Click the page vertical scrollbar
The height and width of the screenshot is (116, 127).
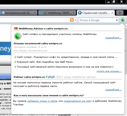click(x=126, y=51)
